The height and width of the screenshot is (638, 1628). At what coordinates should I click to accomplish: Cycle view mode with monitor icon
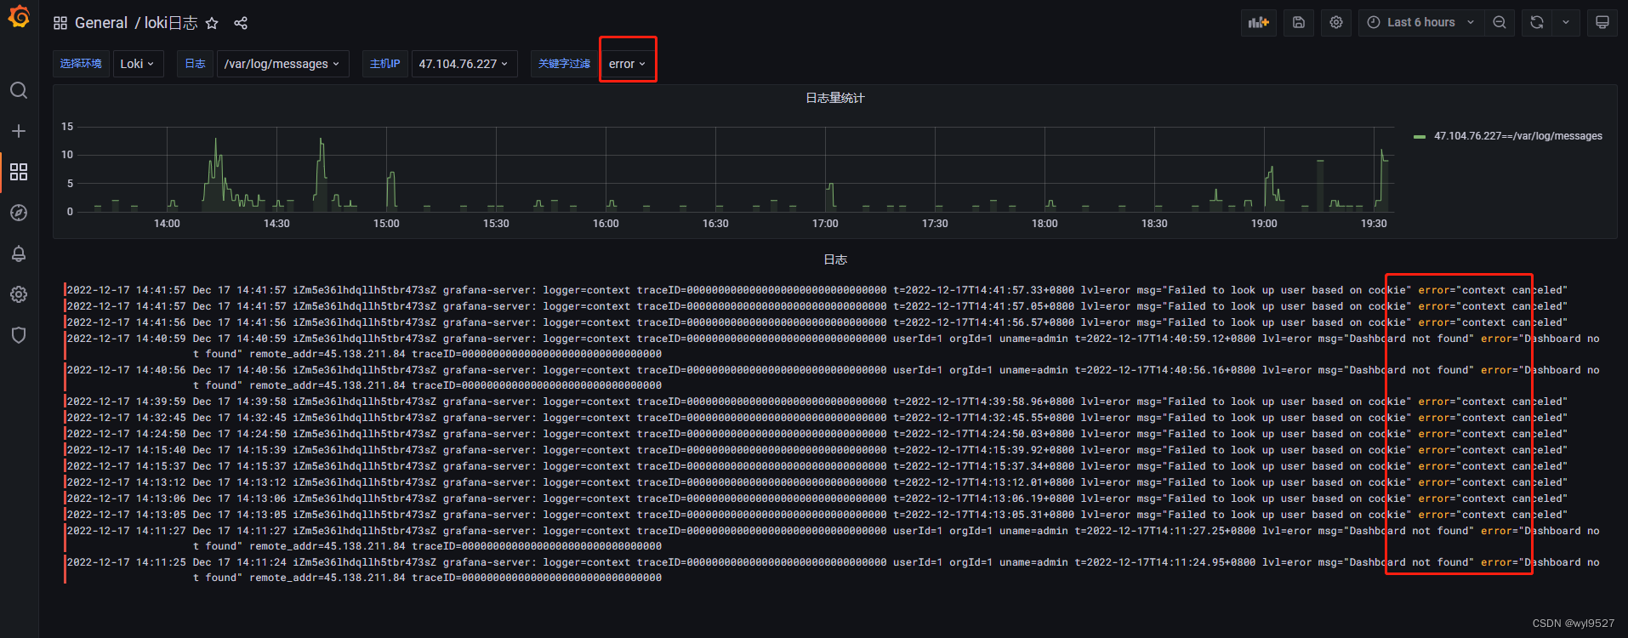click(x=1602, y=23)
